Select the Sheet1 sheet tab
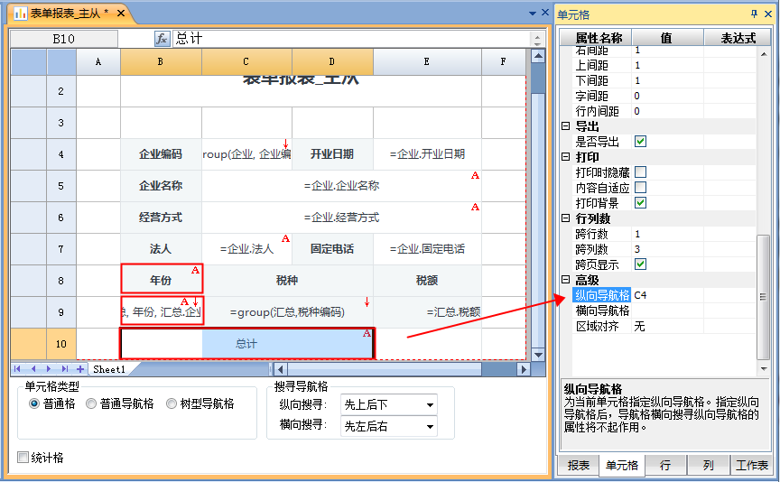The image size is (780, 482). pos(109,369)
